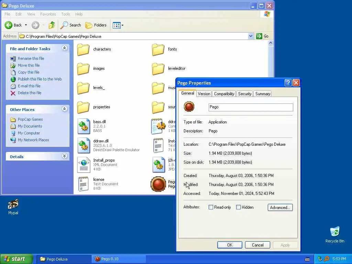Screen dimensions: 352x264
Task: Click the scrollbar up arrow in Explorer
Action: tap(271, 43)
